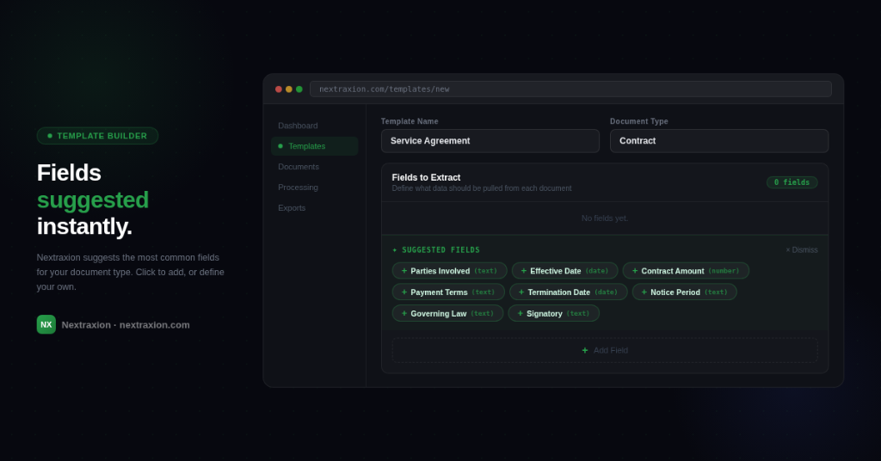Click the yellow window minimize dot

(x=289, y=89)
